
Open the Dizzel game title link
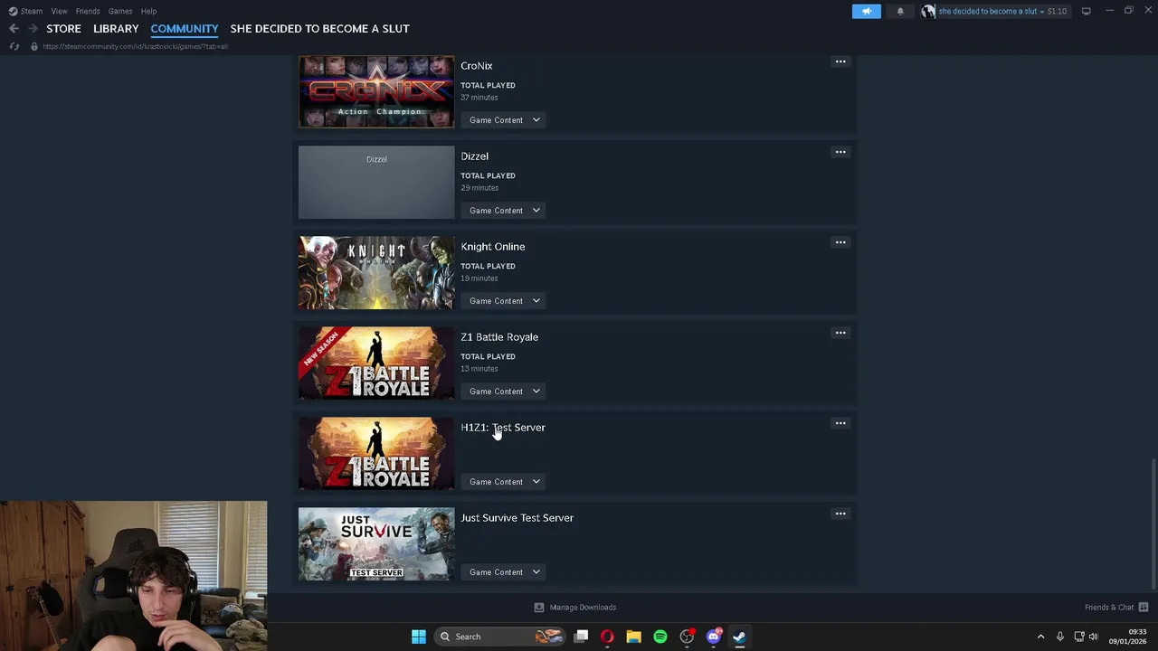(474, 156)
